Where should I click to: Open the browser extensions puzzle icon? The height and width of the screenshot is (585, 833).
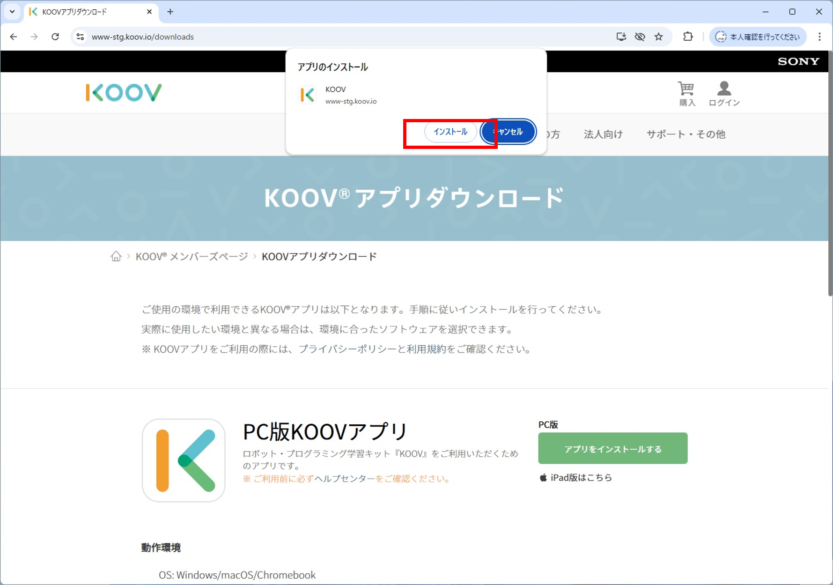click(687, 37)
